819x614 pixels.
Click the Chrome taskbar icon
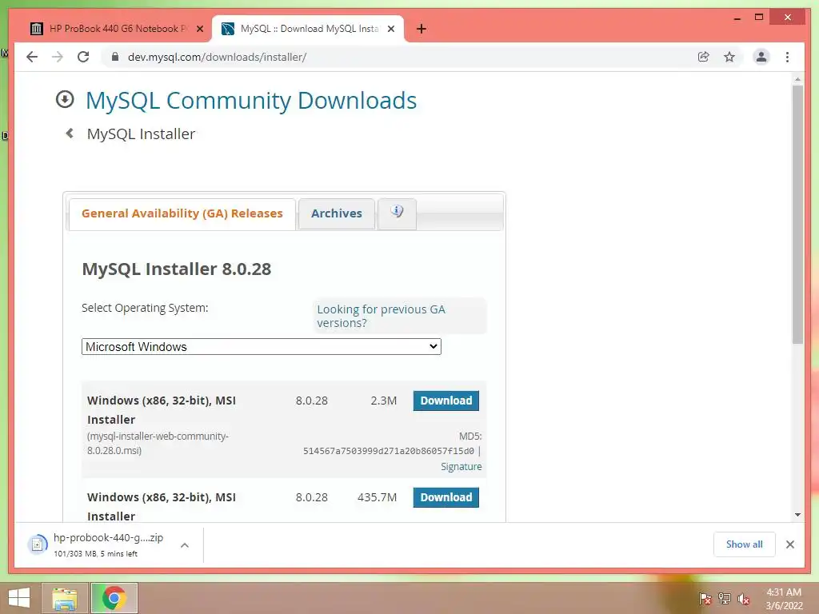[114, 598]
